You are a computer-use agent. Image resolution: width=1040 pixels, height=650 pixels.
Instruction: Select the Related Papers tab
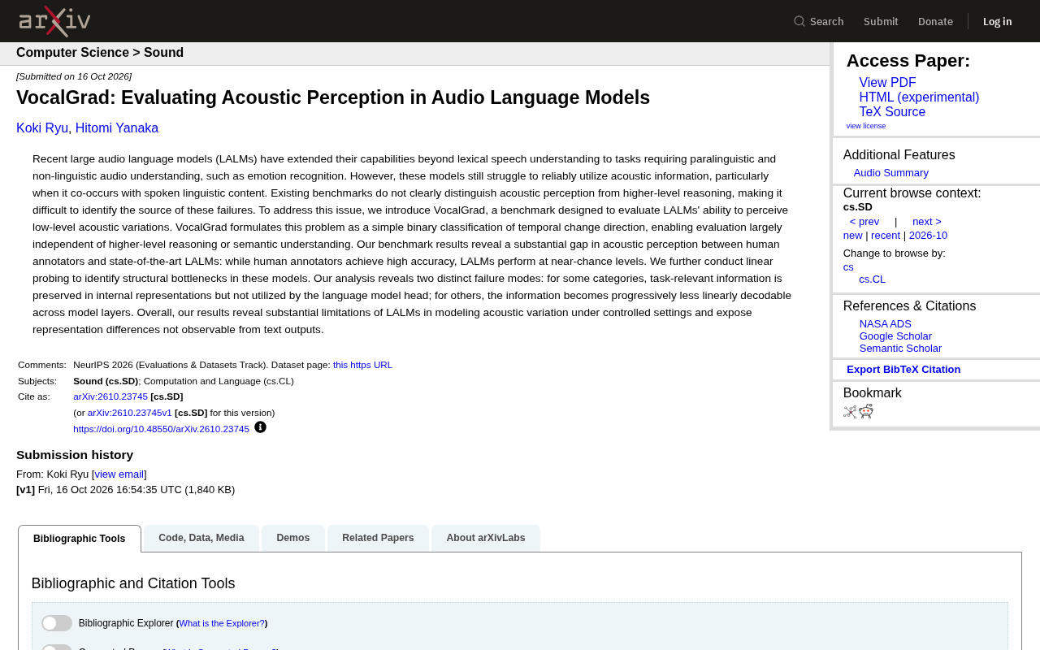point(378,538)
